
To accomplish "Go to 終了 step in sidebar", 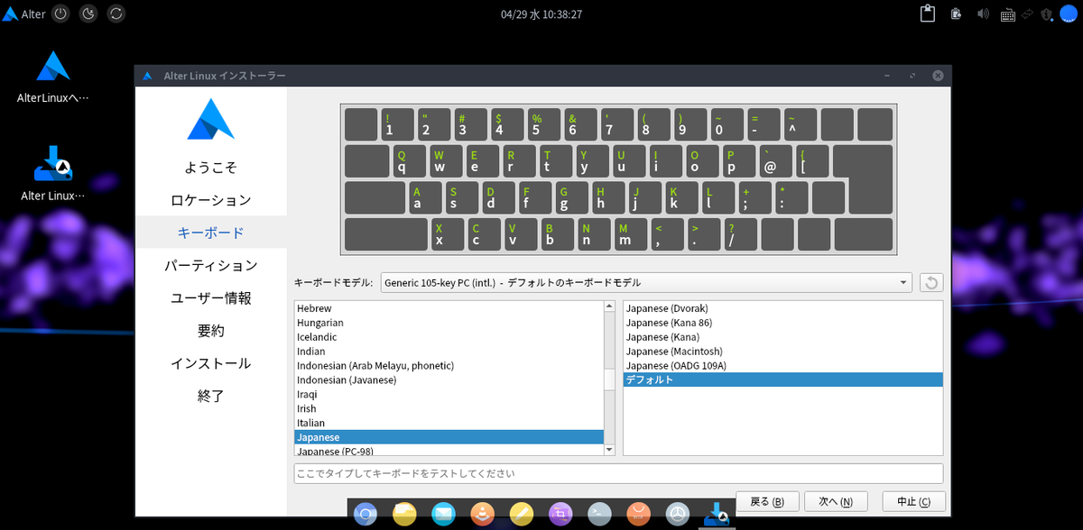I will 211,396.
